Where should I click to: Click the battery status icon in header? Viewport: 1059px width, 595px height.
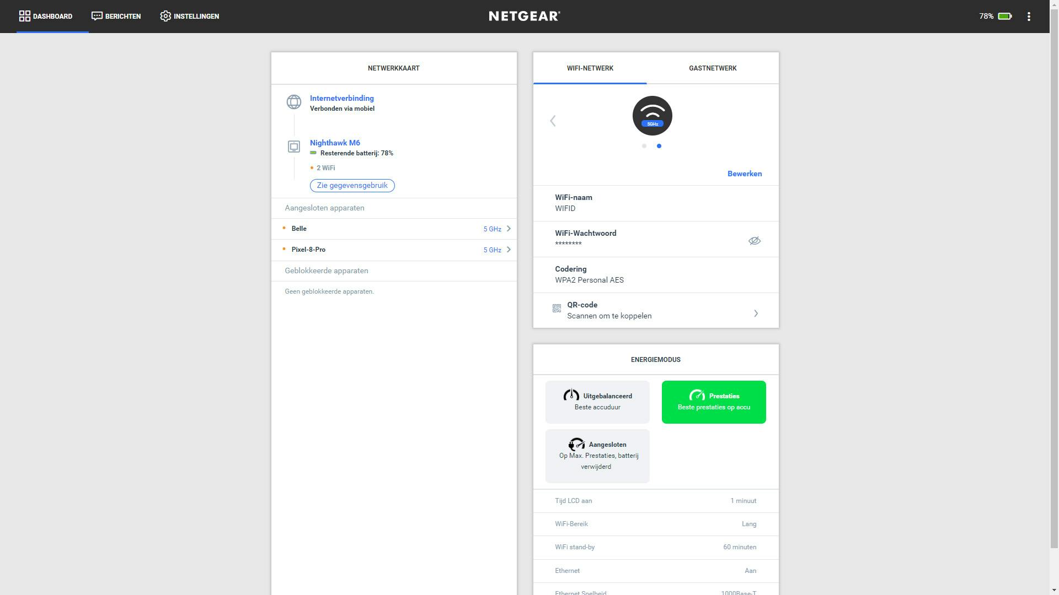1004,17
